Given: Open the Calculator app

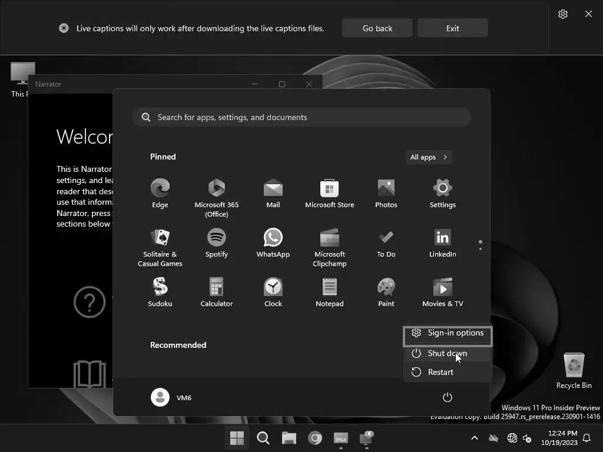Looking at the screenshot, I should click(217, 292).
